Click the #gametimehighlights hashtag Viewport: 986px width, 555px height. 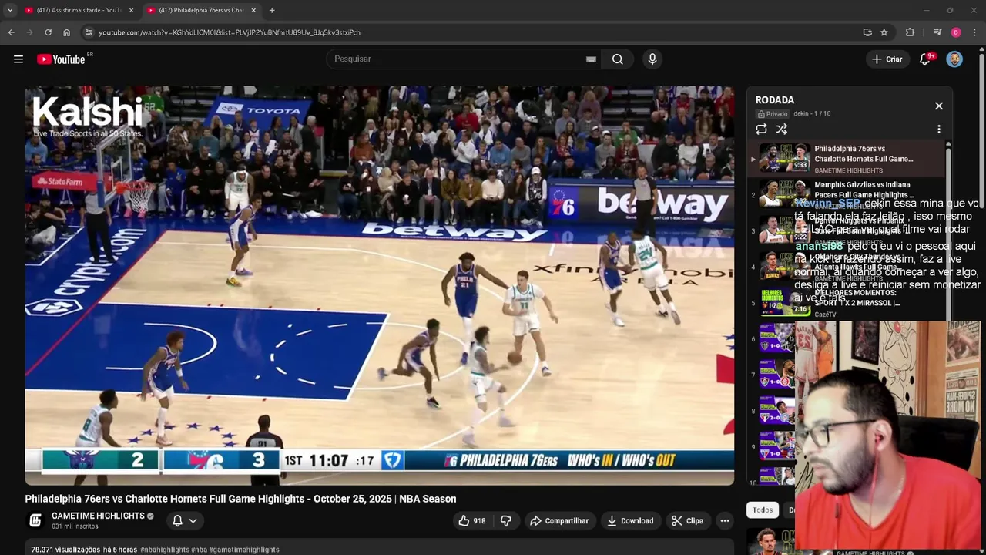[x=244, y=550]
